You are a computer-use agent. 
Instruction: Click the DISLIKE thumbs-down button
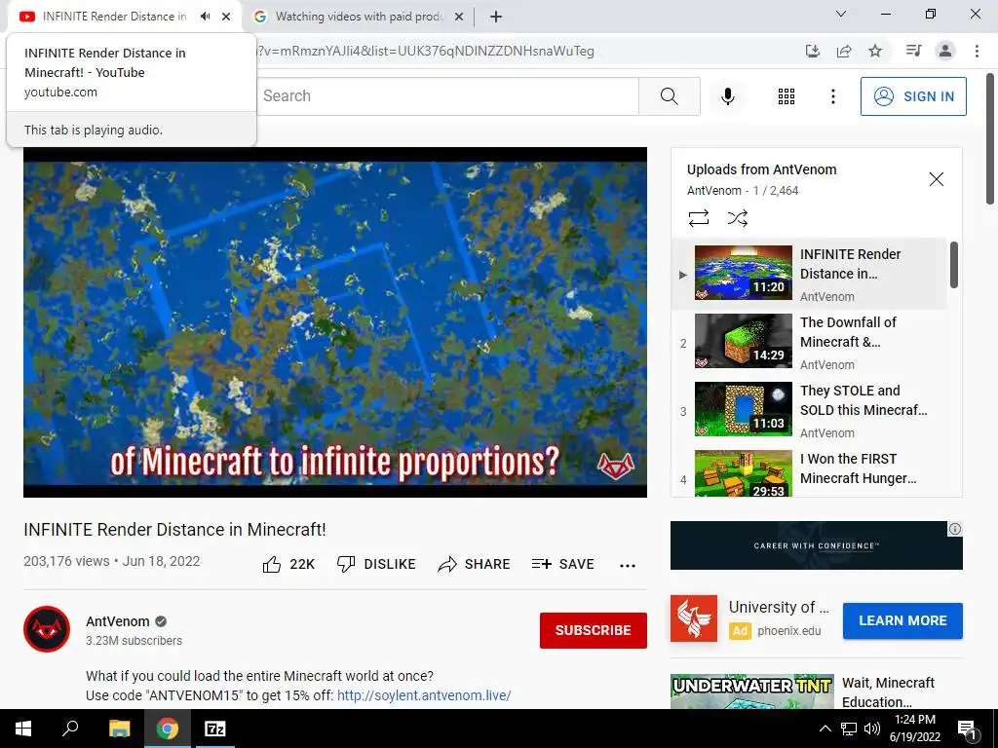[x=376, y=564]
